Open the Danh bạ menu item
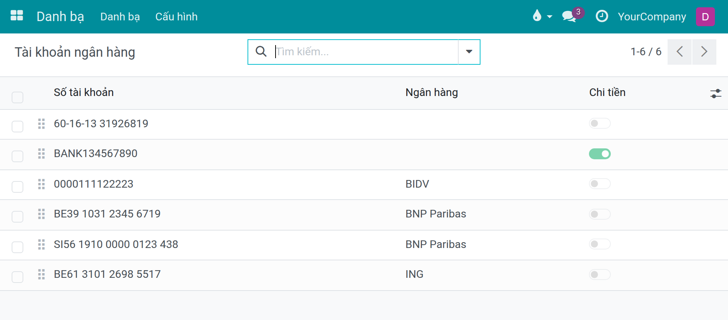Screen dimensions: 728x320 pyautogui.click(x=120, y=17)
